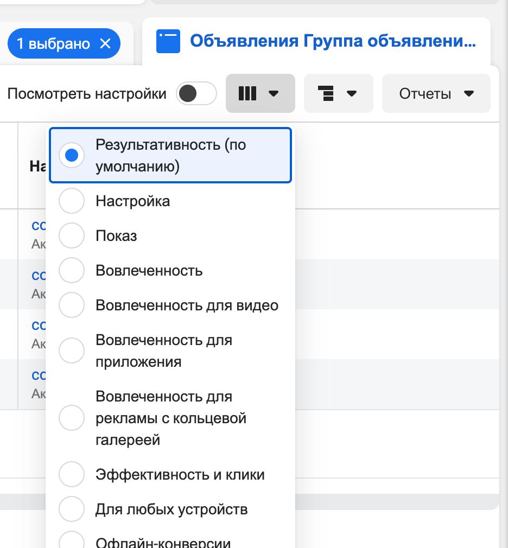Open the columns layout icon dropdown
The height and width of the screenshot is (548, 508).
260,94
